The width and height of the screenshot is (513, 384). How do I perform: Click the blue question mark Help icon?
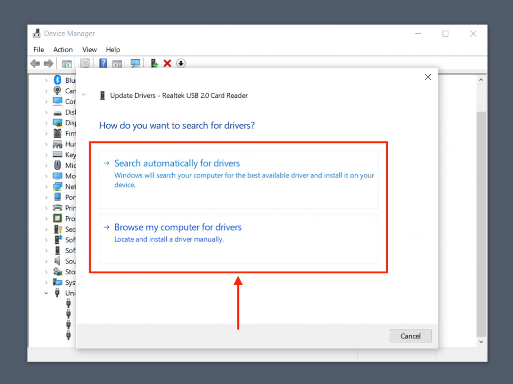[103, 63]
